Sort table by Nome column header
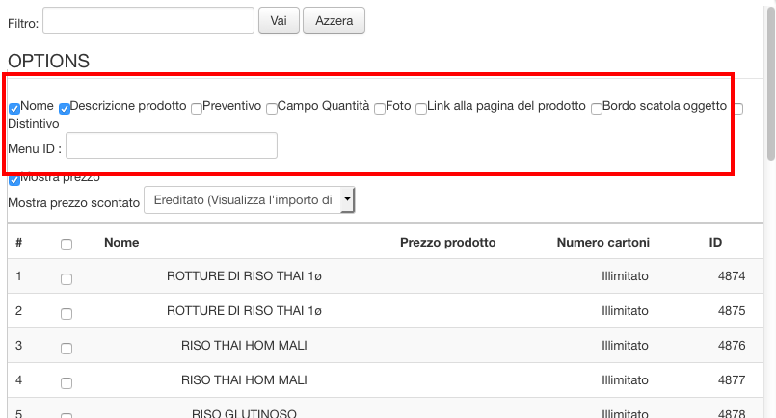 (x=121, y=243)
